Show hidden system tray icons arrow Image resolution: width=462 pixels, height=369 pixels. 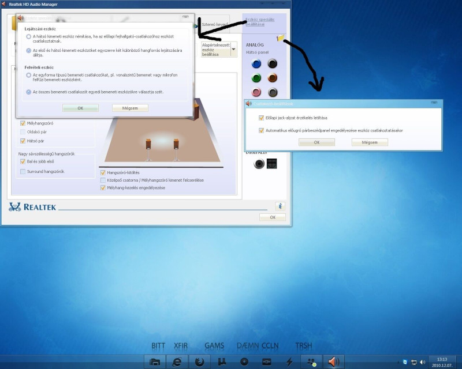(398, 362)
